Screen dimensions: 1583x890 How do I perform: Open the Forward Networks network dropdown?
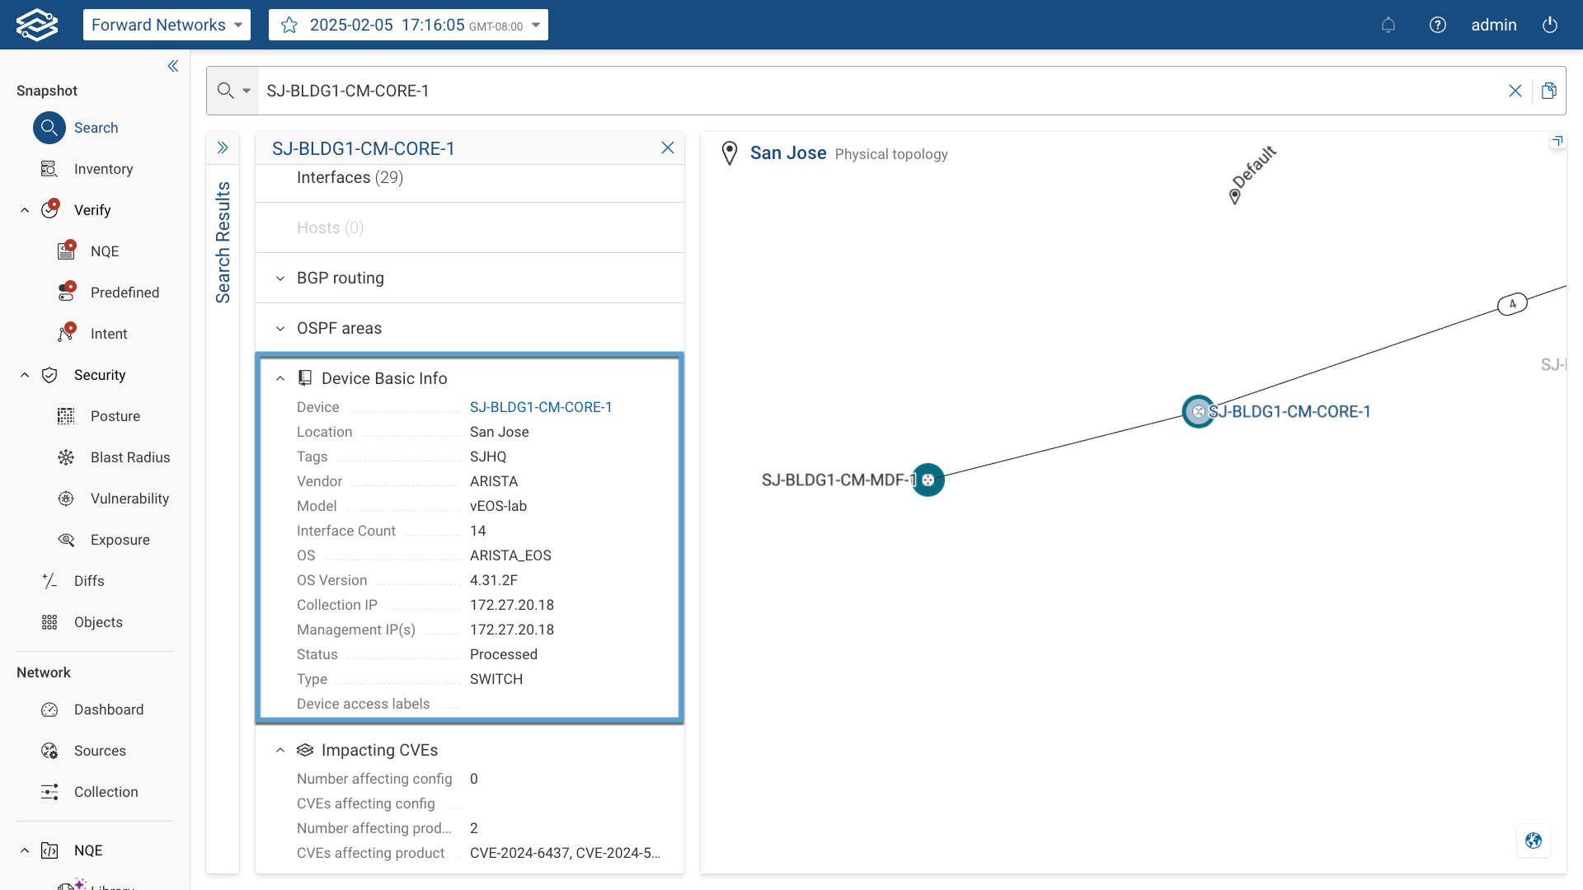click(167, 25)
